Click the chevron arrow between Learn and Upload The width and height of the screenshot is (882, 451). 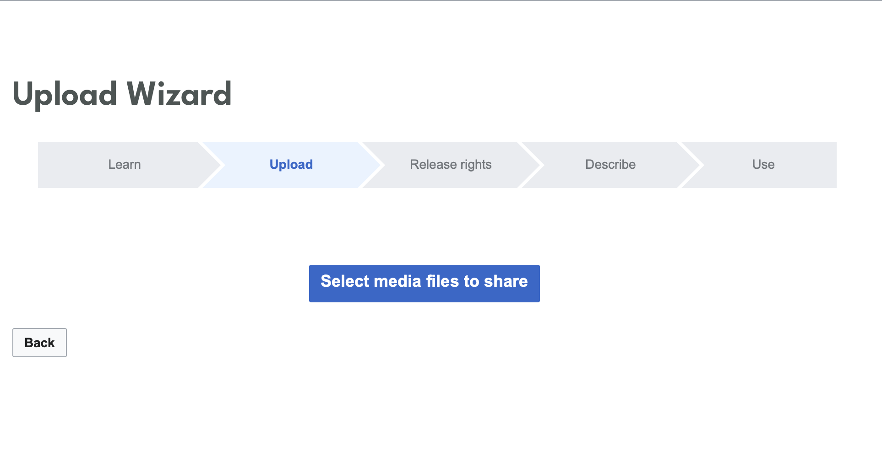point(212,165)
